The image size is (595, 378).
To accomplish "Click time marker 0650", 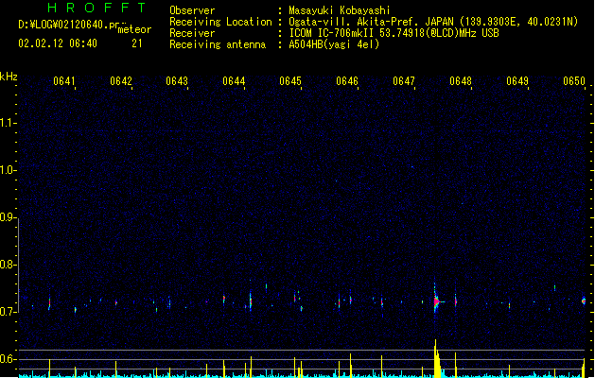I will [x=574, y=81].
